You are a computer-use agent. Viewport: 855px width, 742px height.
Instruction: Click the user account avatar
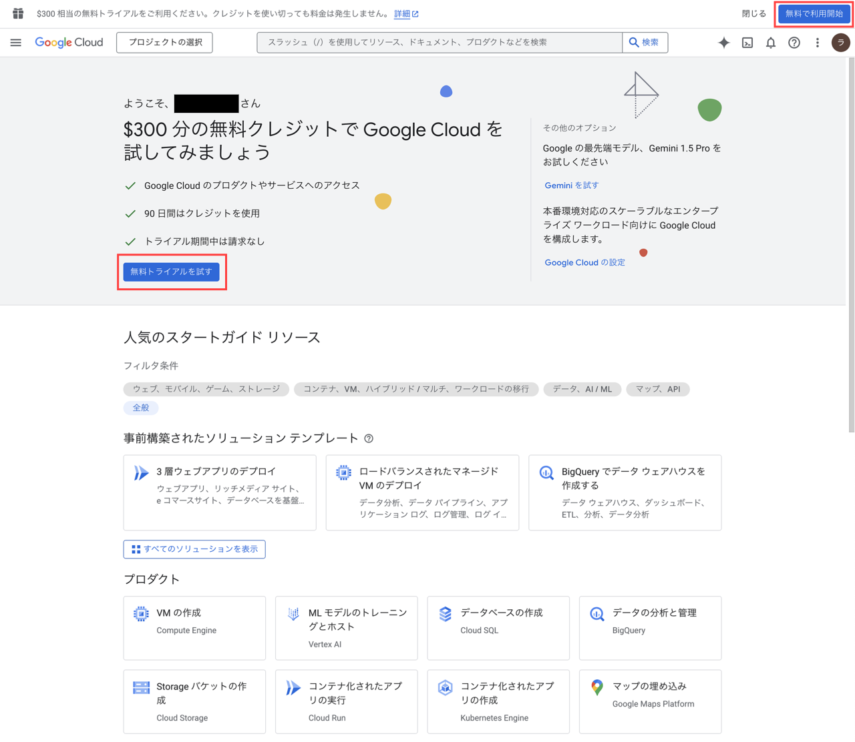[x=841, y=43]
